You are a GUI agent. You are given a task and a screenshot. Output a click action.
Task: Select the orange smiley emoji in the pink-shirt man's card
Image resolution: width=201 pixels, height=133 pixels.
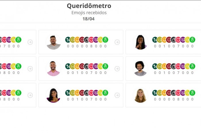(77, 66)
